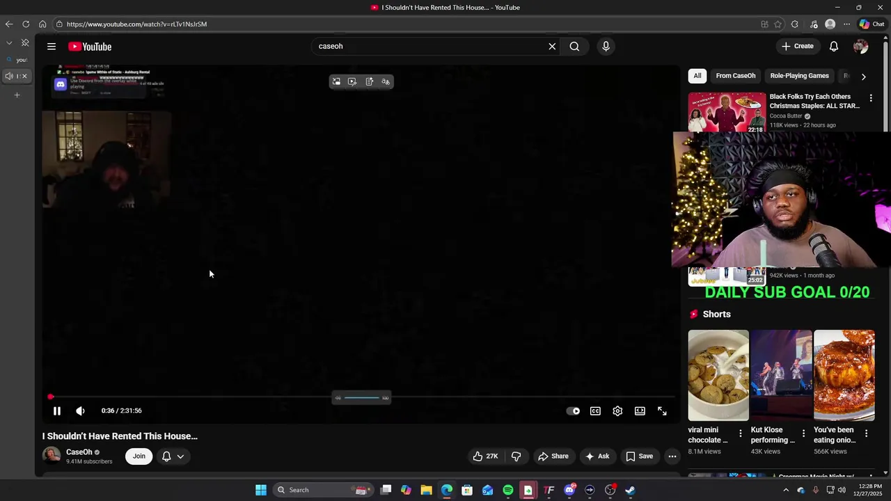
Task: Open more actions menu below the video
Action: pyautogui.click(x=672, y=456)
